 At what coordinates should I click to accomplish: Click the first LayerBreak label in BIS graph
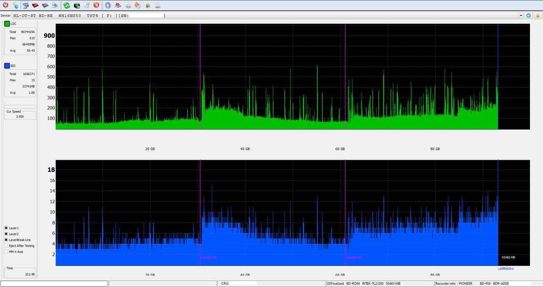[208, 257]
